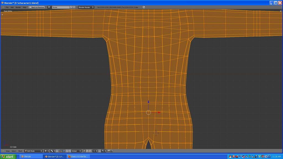The width and height of the screenshot is (283, 159).
Task: Switch to Blender* character2 taskbar window
Action: pos(54,157)
